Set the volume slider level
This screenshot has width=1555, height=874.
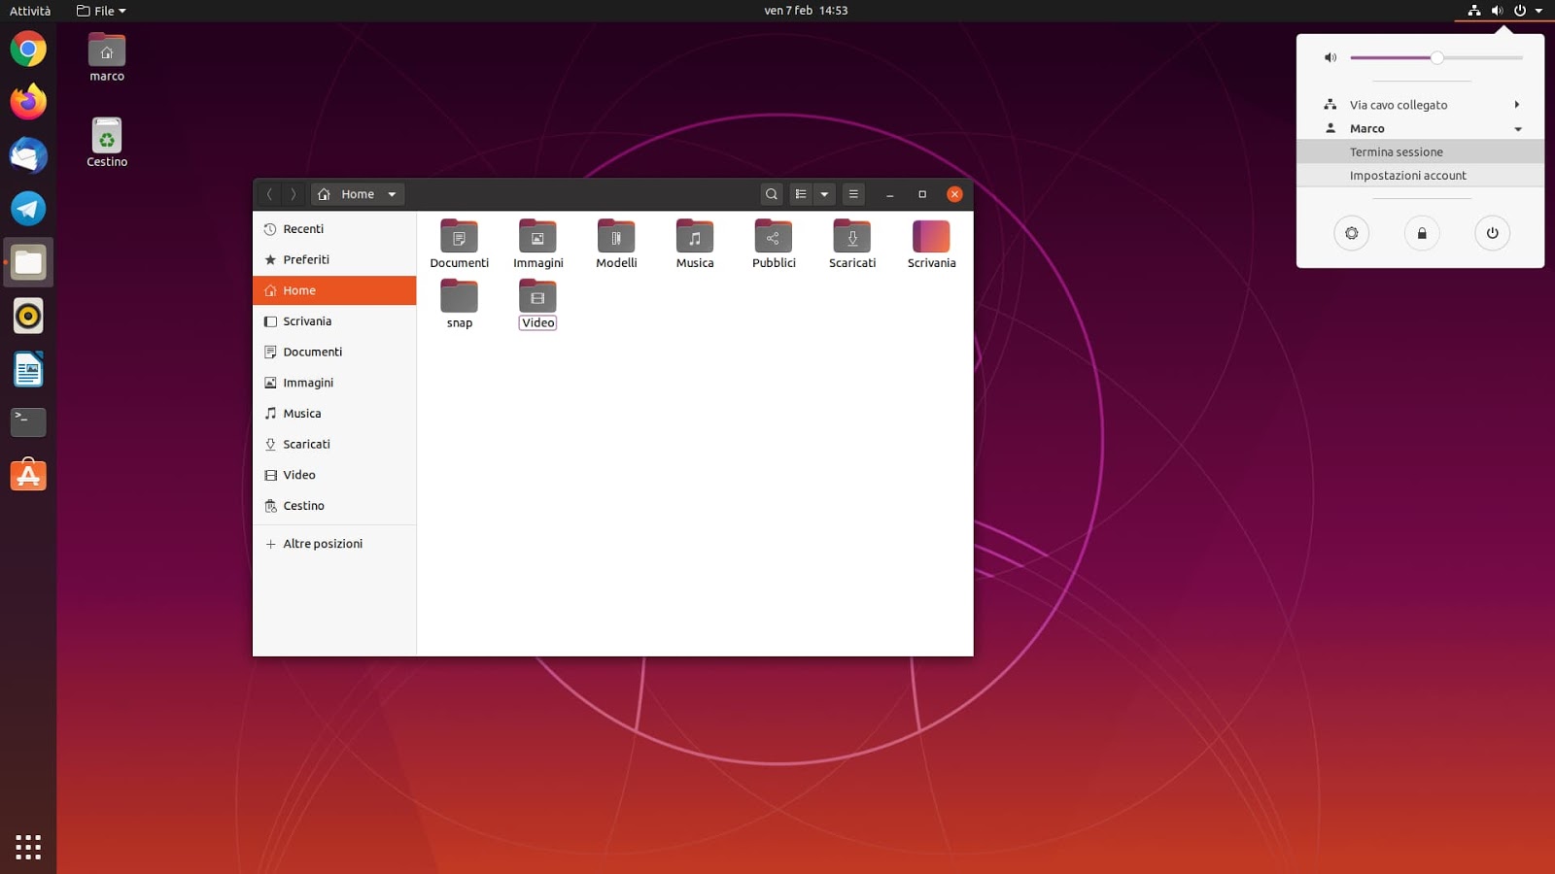(x=1436, y=58)
